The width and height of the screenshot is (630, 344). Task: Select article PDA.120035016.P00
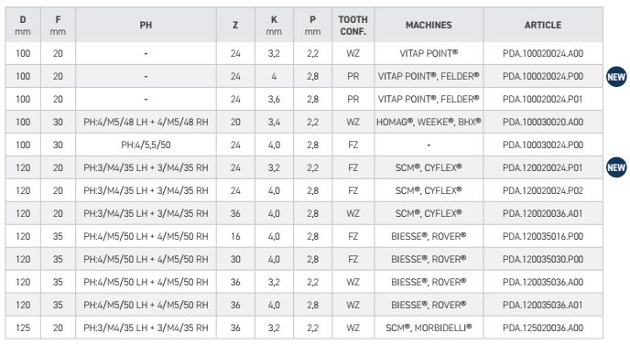coord(543,236)
